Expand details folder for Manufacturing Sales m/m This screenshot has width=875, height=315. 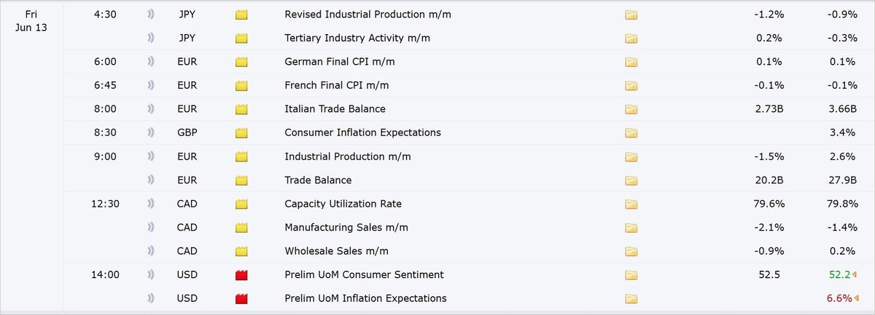point(631,228)
